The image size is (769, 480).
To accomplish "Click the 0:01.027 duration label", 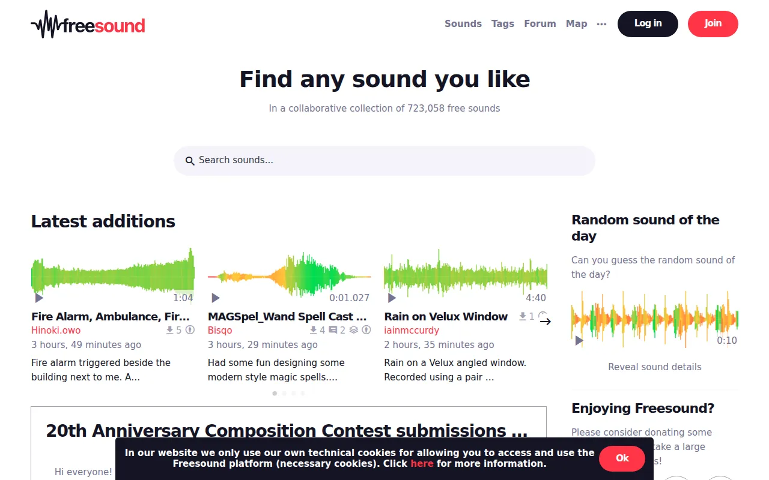I will (x=350, y=298).
